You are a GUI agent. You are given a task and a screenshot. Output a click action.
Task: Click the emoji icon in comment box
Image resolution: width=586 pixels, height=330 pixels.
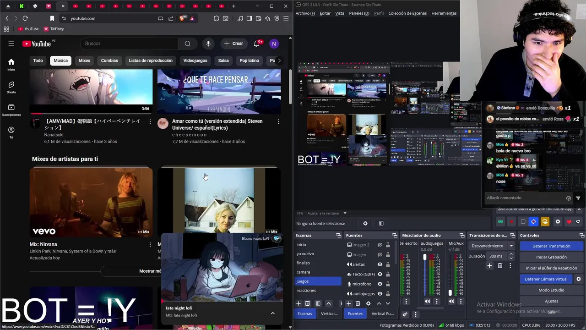(x=569, y=198)
